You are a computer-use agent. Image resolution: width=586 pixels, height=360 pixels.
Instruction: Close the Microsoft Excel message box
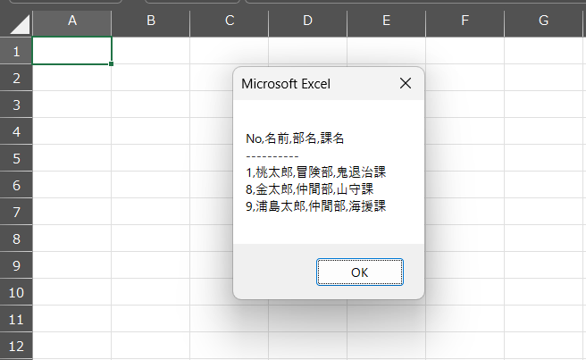tap(406, 83)
